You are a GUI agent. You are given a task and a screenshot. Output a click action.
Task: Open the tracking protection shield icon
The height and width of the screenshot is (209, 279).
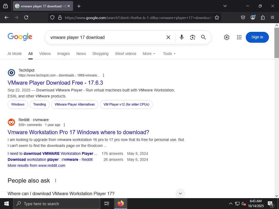pyautogui.click(x=52, y=17)
